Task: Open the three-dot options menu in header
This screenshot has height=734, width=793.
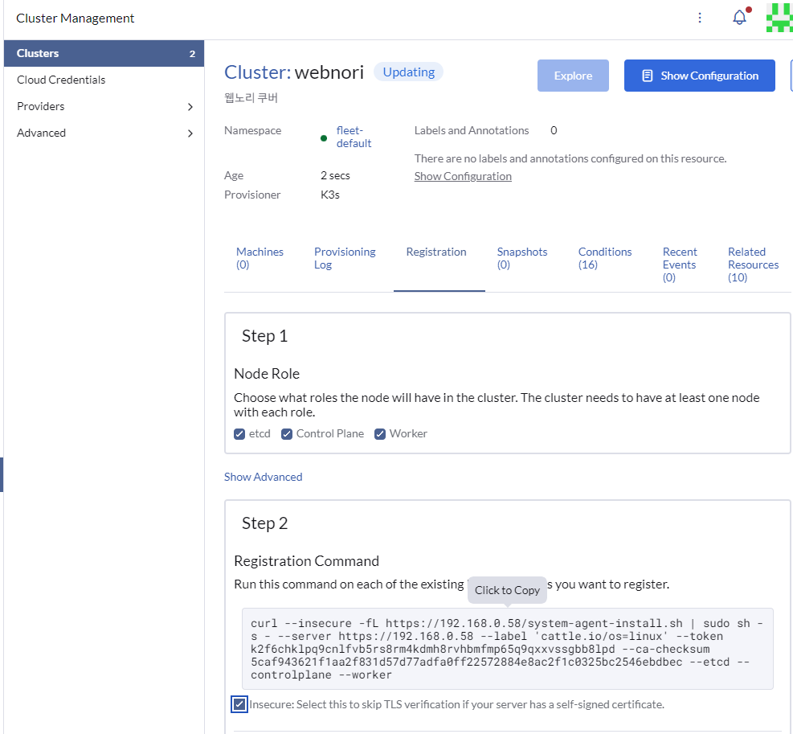Action: (x=700, y=18)
